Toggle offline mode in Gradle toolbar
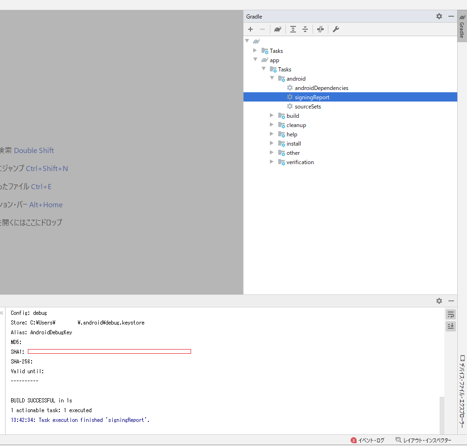The width and height of the screenshot is (467, 446). (320, 29)
